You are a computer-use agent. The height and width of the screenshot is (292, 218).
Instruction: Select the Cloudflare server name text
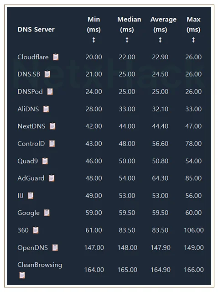[x=33, y=57]
